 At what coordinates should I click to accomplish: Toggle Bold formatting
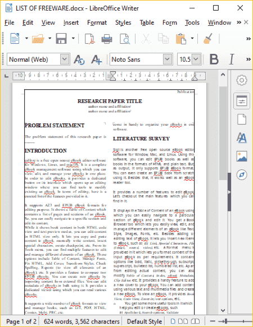214,59
